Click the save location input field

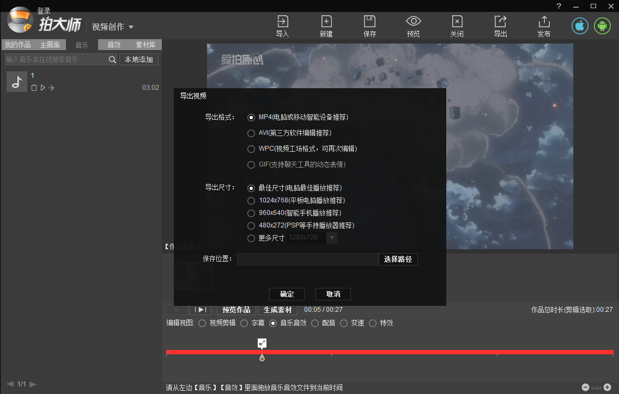[x=308, y=259]
